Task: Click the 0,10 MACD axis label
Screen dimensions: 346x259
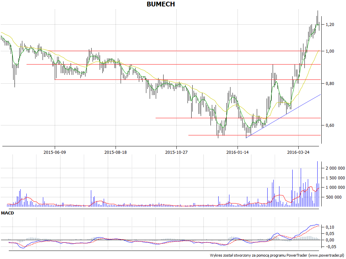Action: pyautogui.click(x=330, y=227)
